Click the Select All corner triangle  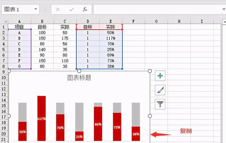tap(5, 21)
